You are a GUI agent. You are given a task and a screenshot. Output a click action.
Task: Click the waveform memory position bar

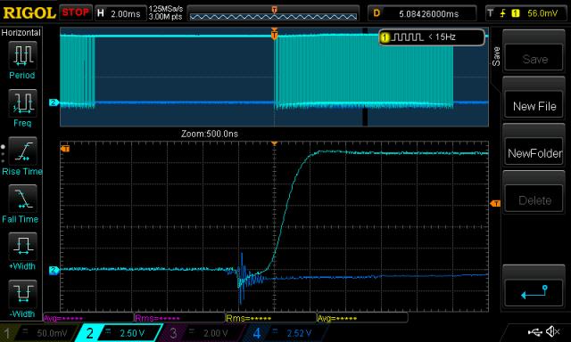tap(274, 13)
